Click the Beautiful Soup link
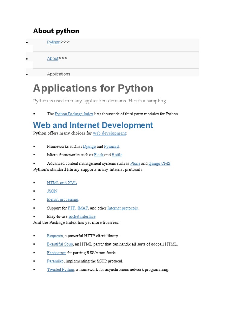The image size is (232, 310). (x=60, y=244)
